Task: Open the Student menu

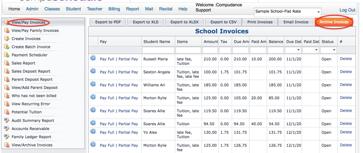Action: point(73,9)
